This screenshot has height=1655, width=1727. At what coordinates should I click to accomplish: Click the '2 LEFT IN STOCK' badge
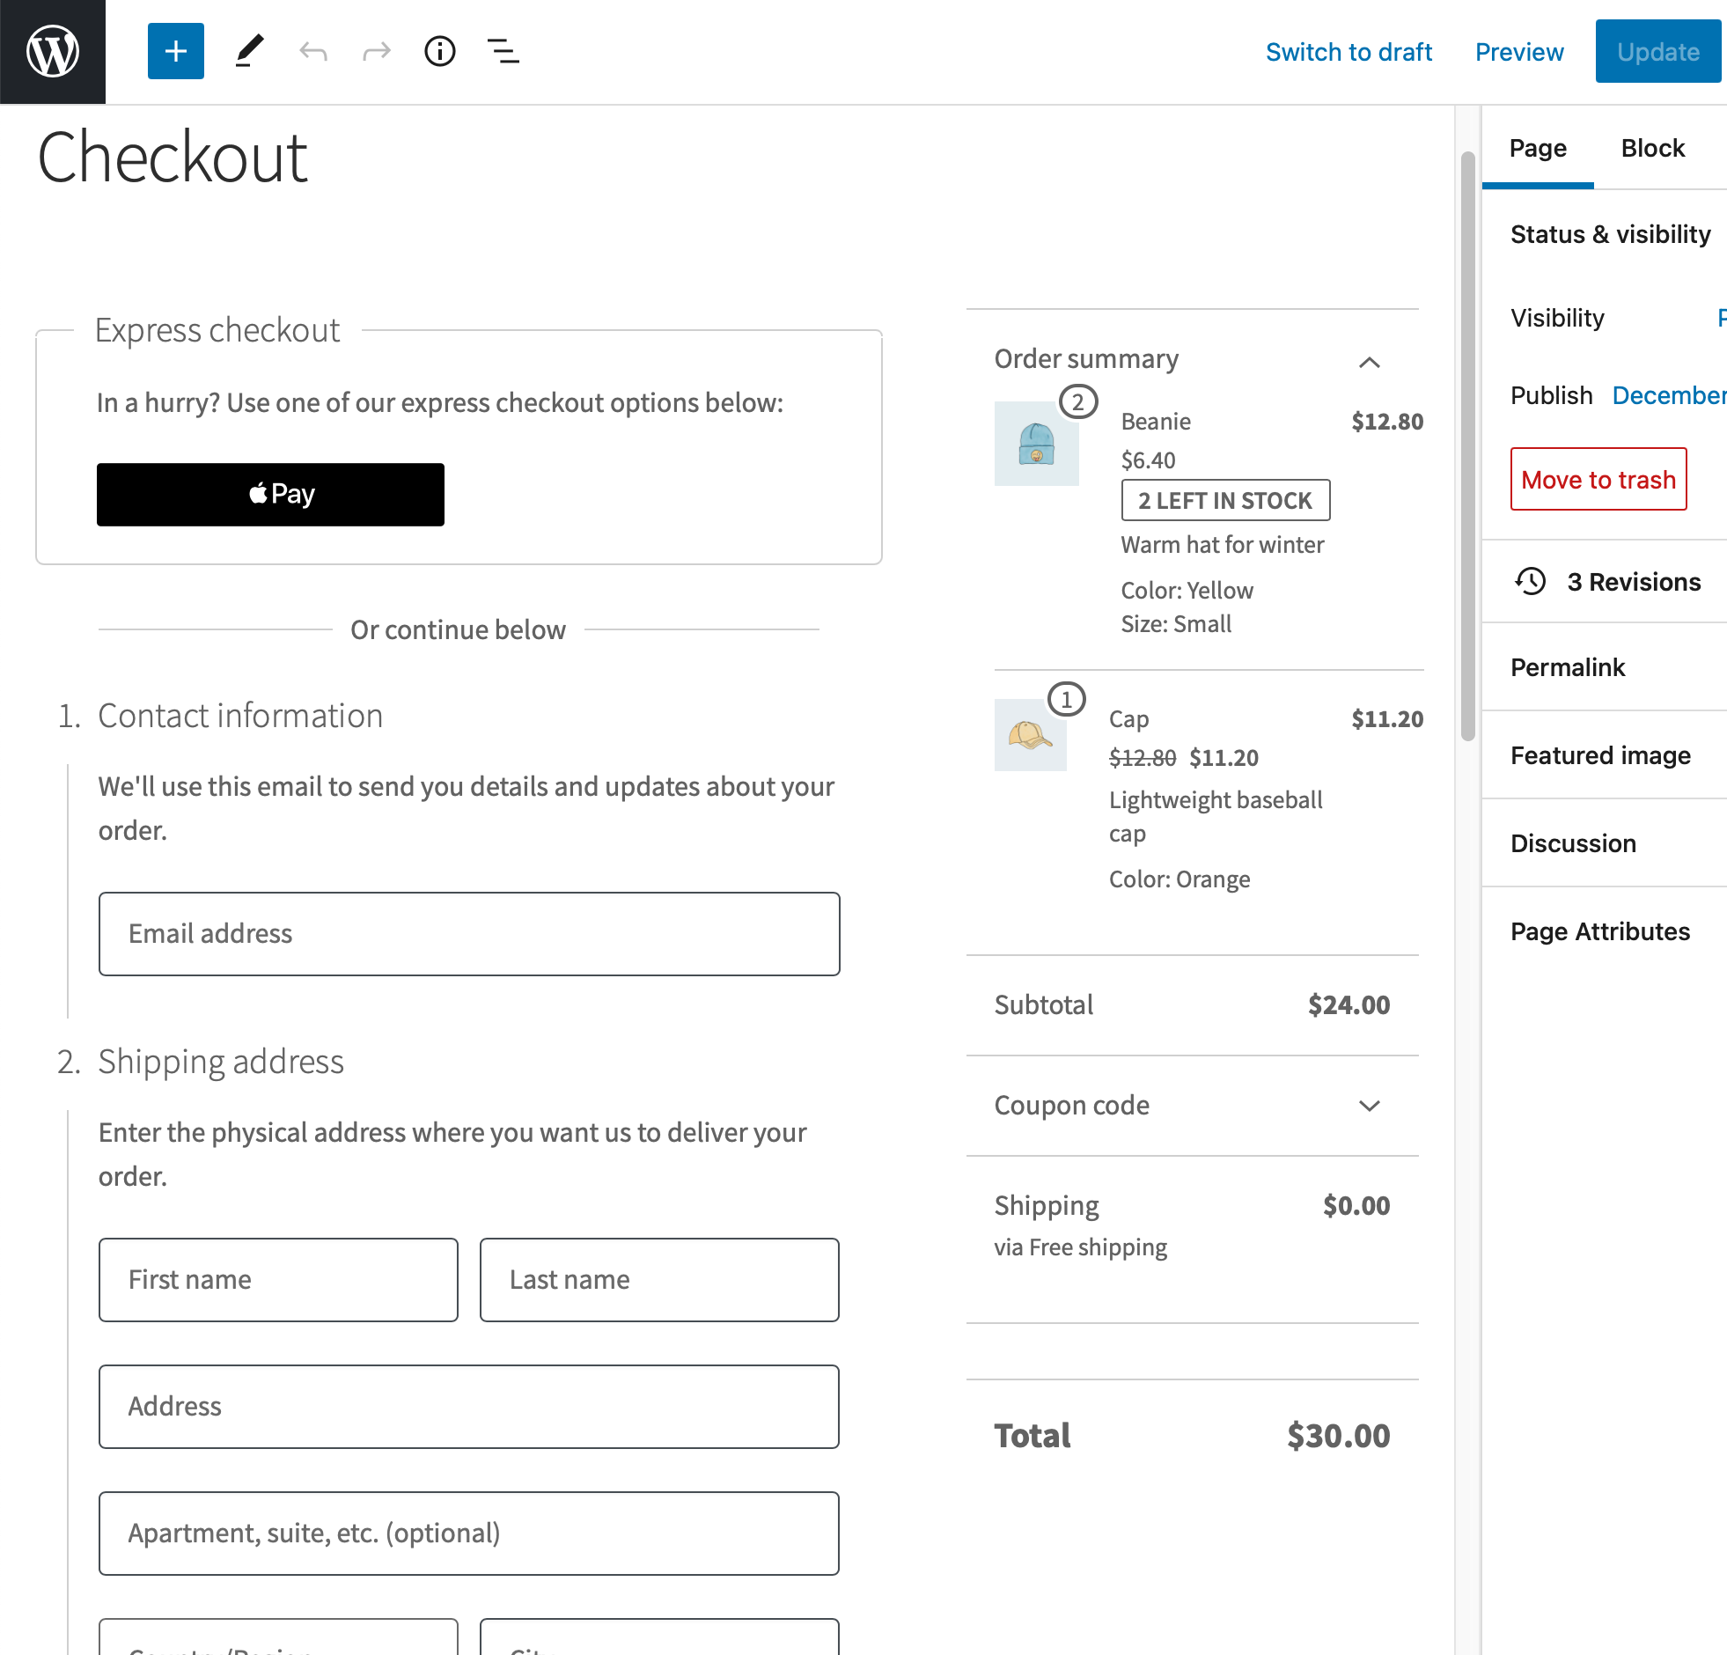click(x=1224, y=501)
